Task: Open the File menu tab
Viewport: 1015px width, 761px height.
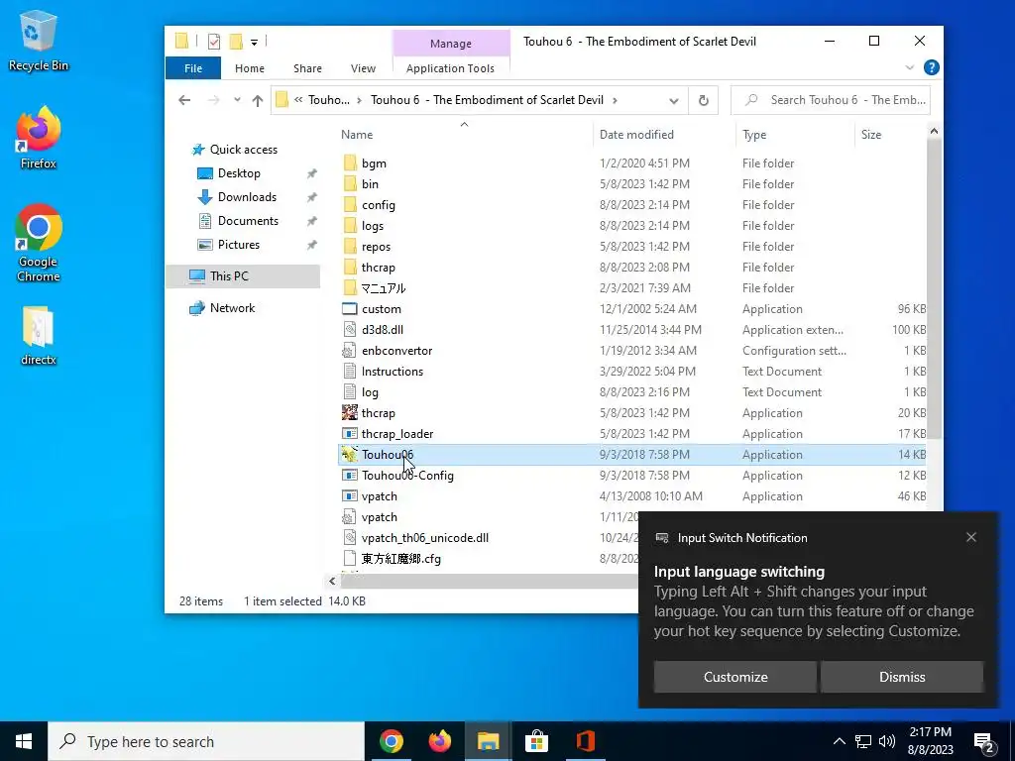Action: point(193,68)
